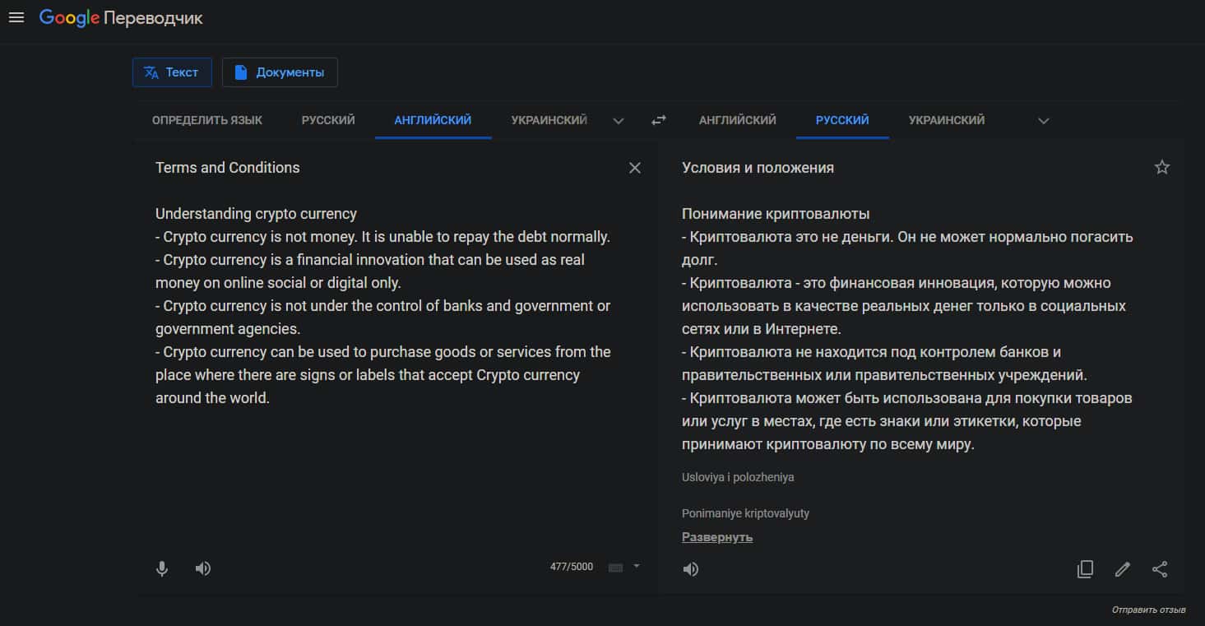Screen dimensions: 1205x626
Task: Select Определить язык as source
Action: 207,120
